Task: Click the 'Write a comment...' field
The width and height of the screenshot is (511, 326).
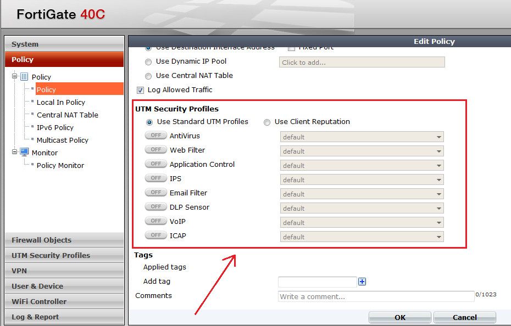Action: [376, 296]
